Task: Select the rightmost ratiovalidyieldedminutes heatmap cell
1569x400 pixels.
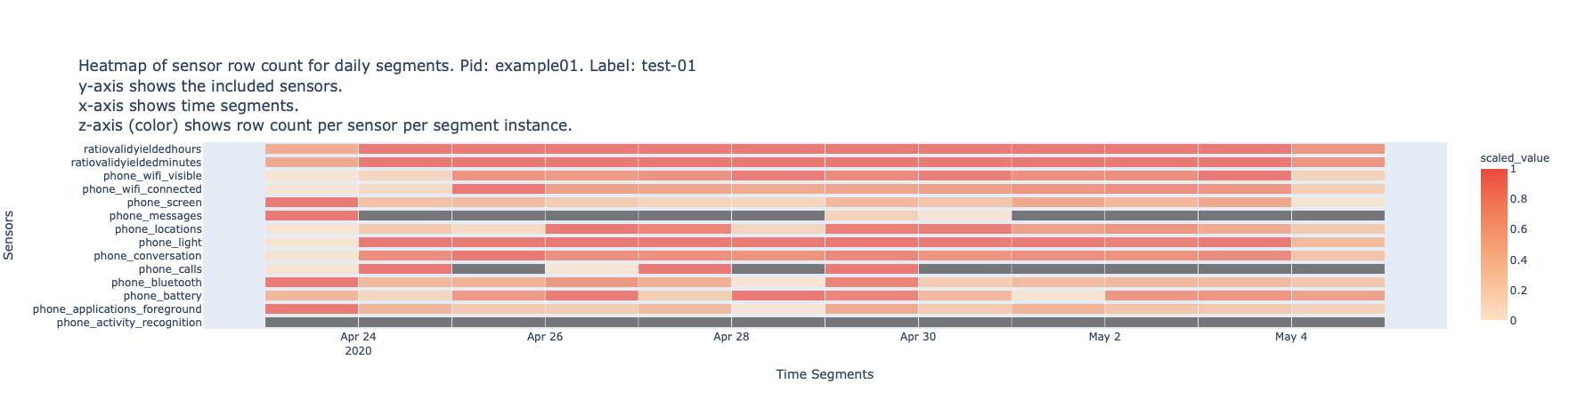Action: click(1337, 163)
